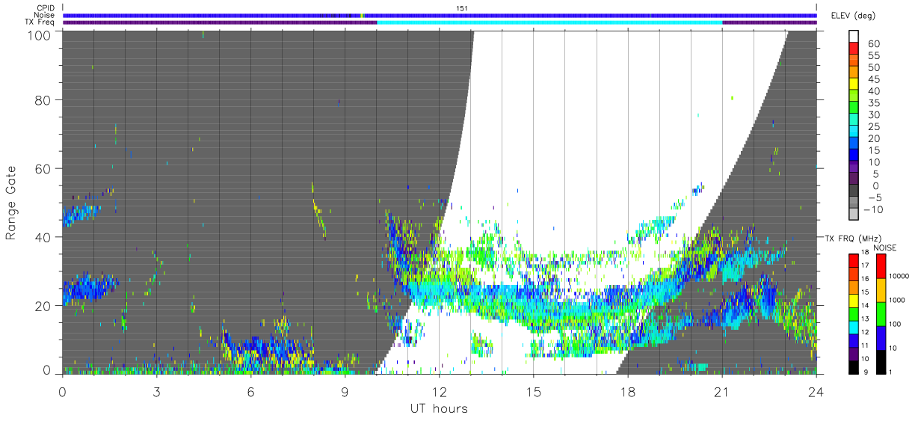
Task: Select the black 9–10 MHz TX FRQ segment
Action: point(853,366)
